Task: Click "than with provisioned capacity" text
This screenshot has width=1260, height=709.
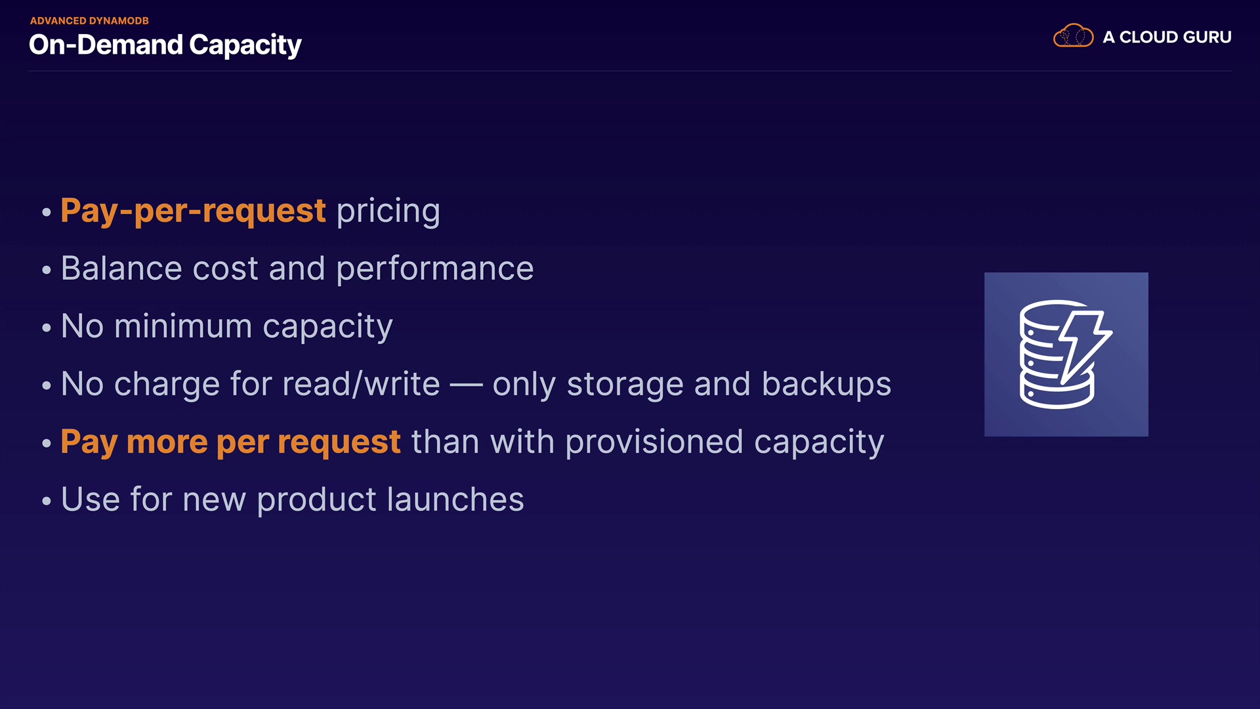Action: tap(648, 442)
